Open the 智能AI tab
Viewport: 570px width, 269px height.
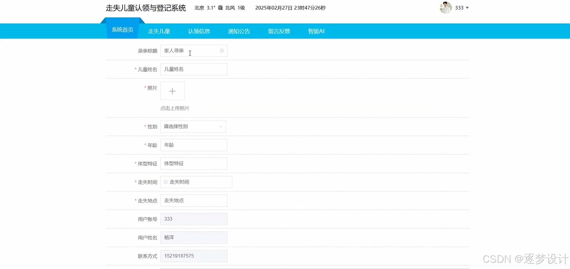[316, 31]
